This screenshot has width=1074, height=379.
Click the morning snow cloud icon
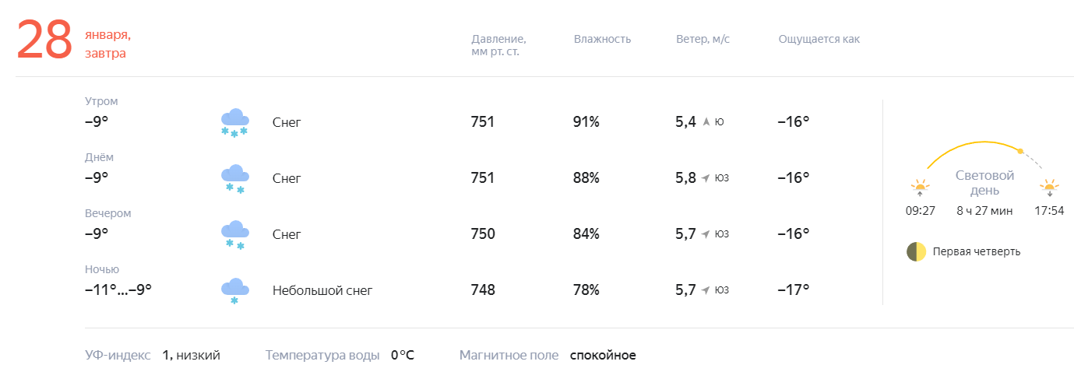[x=234, y=123]
